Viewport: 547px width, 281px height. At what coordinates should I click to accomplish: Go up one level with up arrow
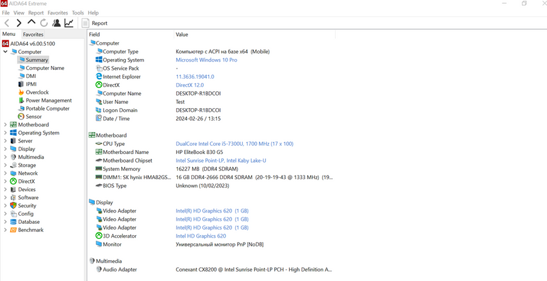(x=31, y=22)
